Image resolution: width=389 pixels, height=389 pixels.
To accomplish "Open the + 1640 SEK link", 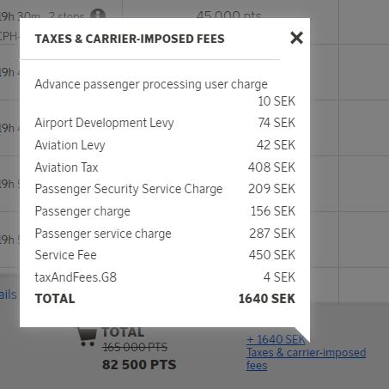I will (x=276, y=339).
